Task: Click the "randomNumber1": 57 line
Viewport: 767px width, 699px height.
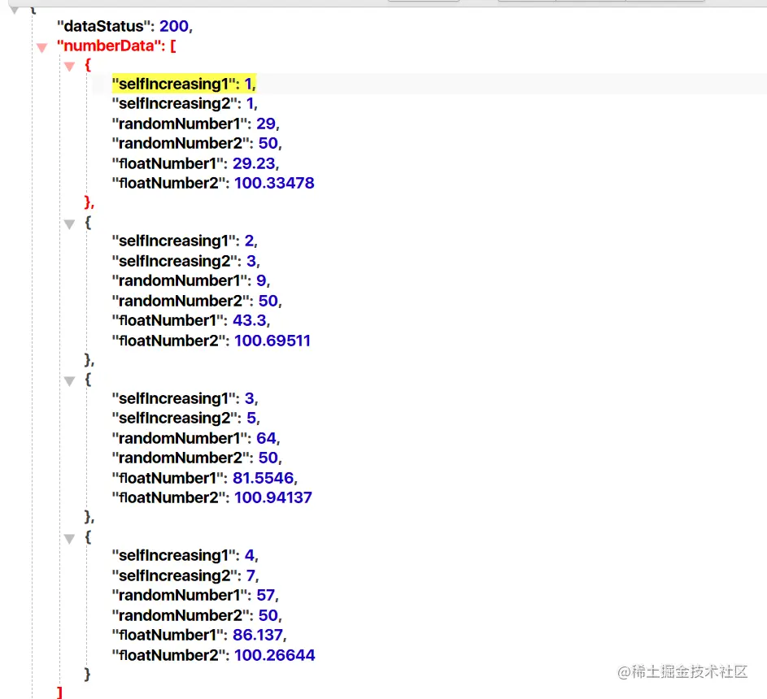Action: point(195,595)
